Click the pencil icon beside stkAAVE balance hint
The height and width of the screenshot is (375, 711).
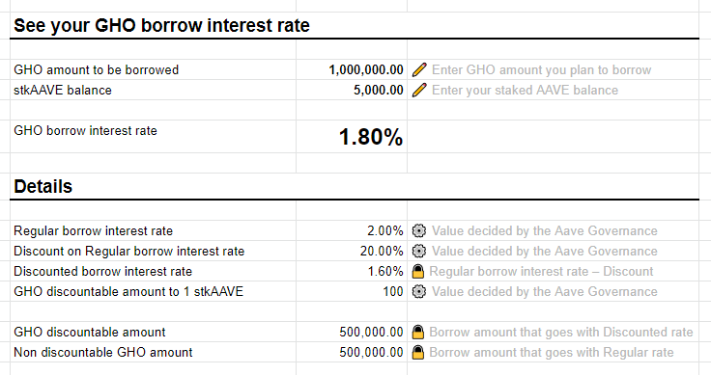[419, 90]
